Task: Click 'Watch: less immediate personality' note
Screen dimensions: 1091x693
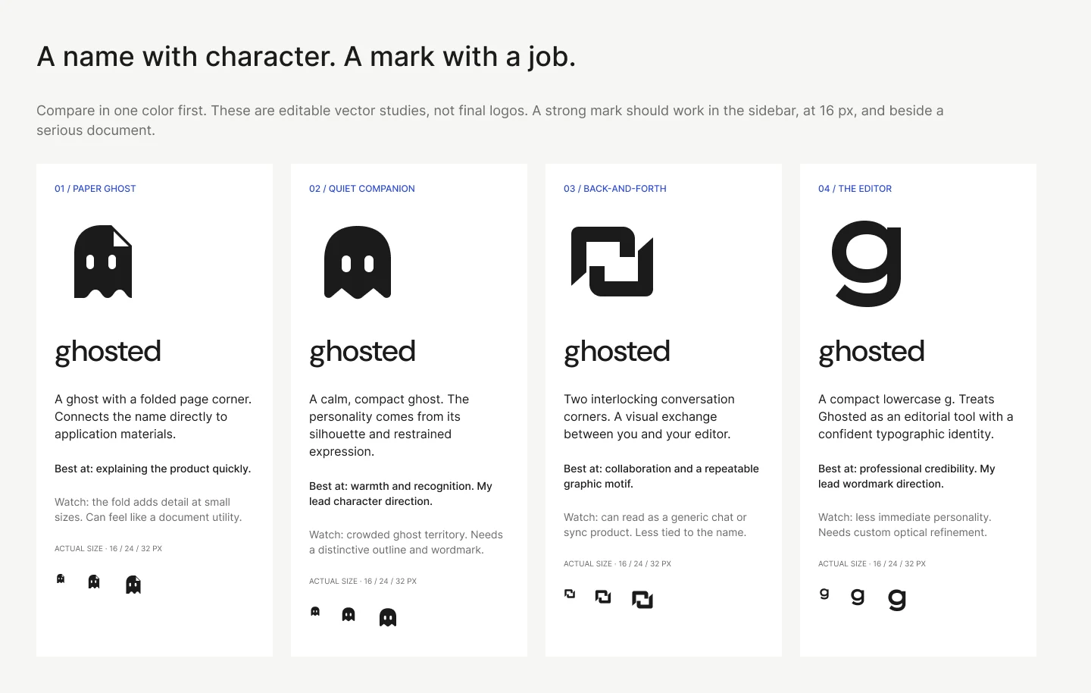Action: click(905, 525)
